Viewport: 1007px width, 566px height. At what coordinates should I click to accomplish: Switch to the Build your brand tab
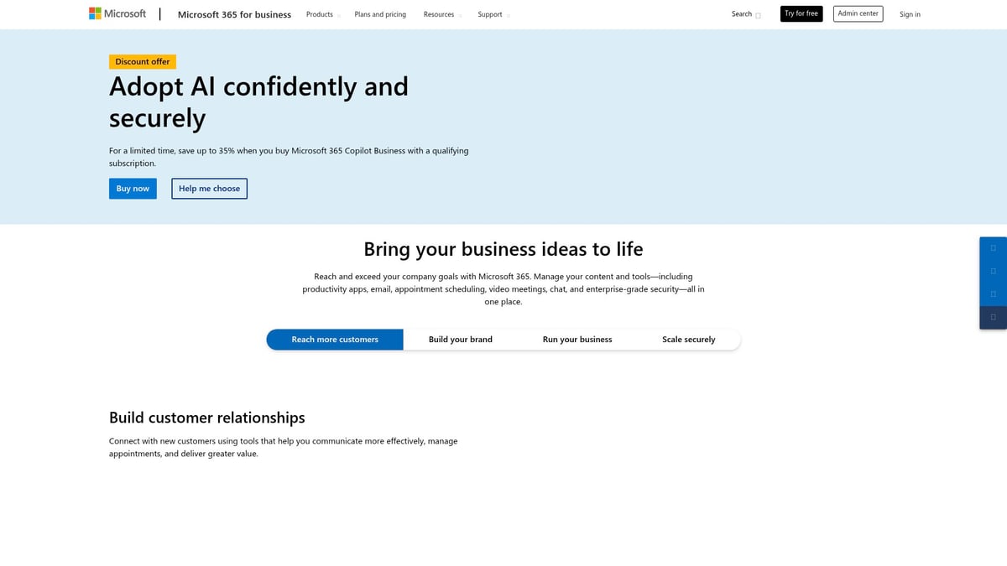[x=460, y=339]
